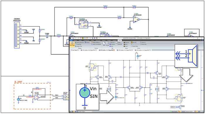The image size is (205, 114).
Task: Click the cross-shaped icon in quick access toolbar
Action: [x=97, y=38]
